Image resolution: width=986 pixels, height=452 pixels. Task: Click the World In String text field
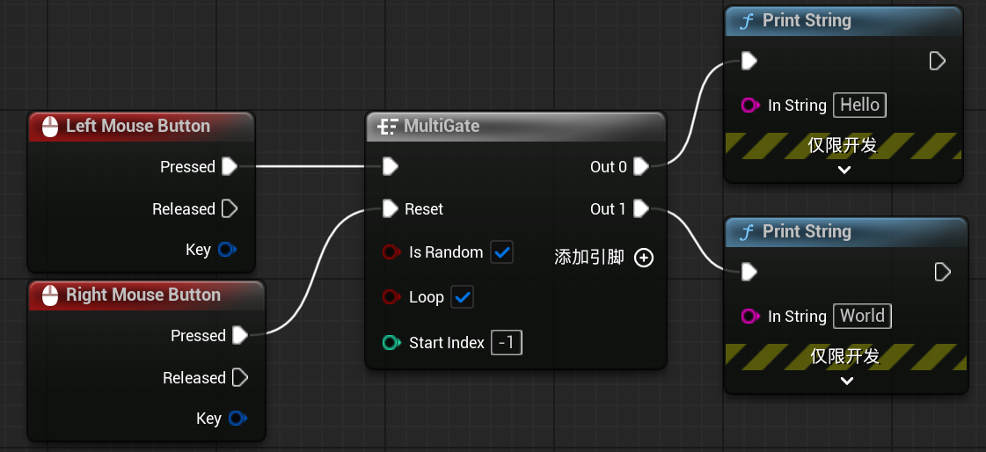coord(862,317)
